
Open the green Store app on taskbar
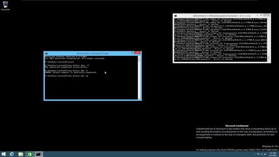pos(30,154)
